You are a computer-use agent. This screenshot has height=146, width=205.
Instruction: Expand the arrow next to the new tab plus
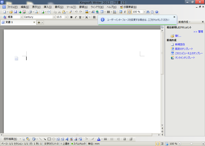(42, 23)
